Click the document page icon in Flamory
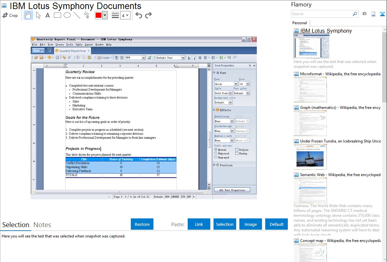This screenshot has height=262, width=387. pos(373,14)
